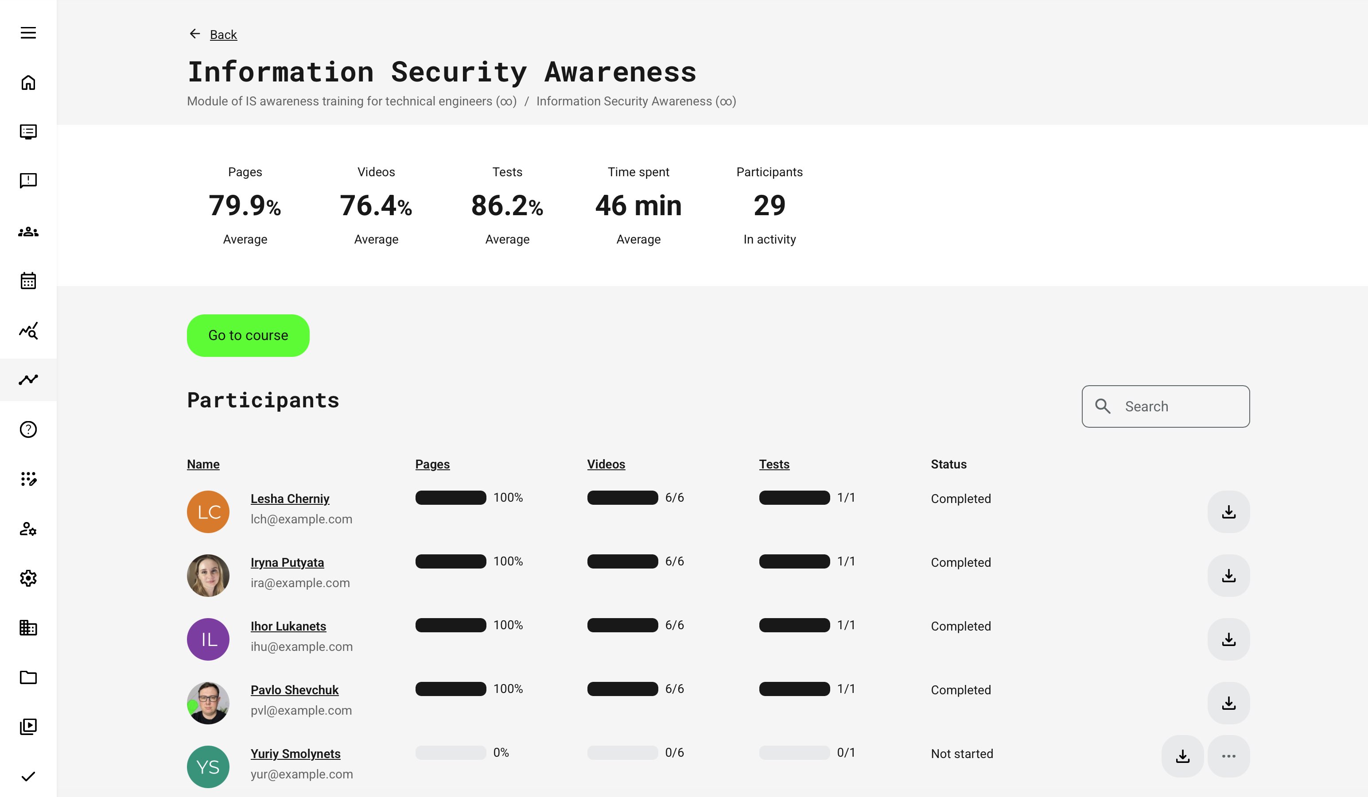Open Iryna Putyata's profile link
This screenshot has width=1368, height=797.
287,563
